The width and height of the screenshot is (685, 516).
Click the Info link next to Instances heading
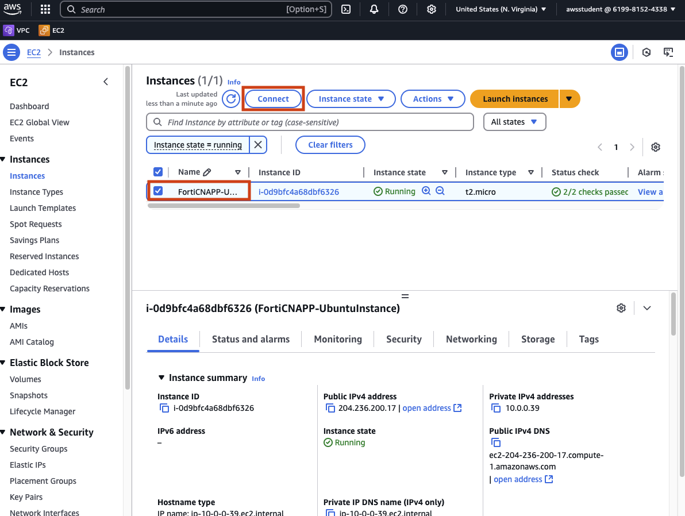point(234,82)
